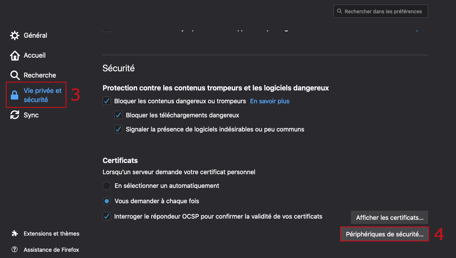Click the padlock icon for Vie privée
The image size is (456, 258).
tap(15, 95)
